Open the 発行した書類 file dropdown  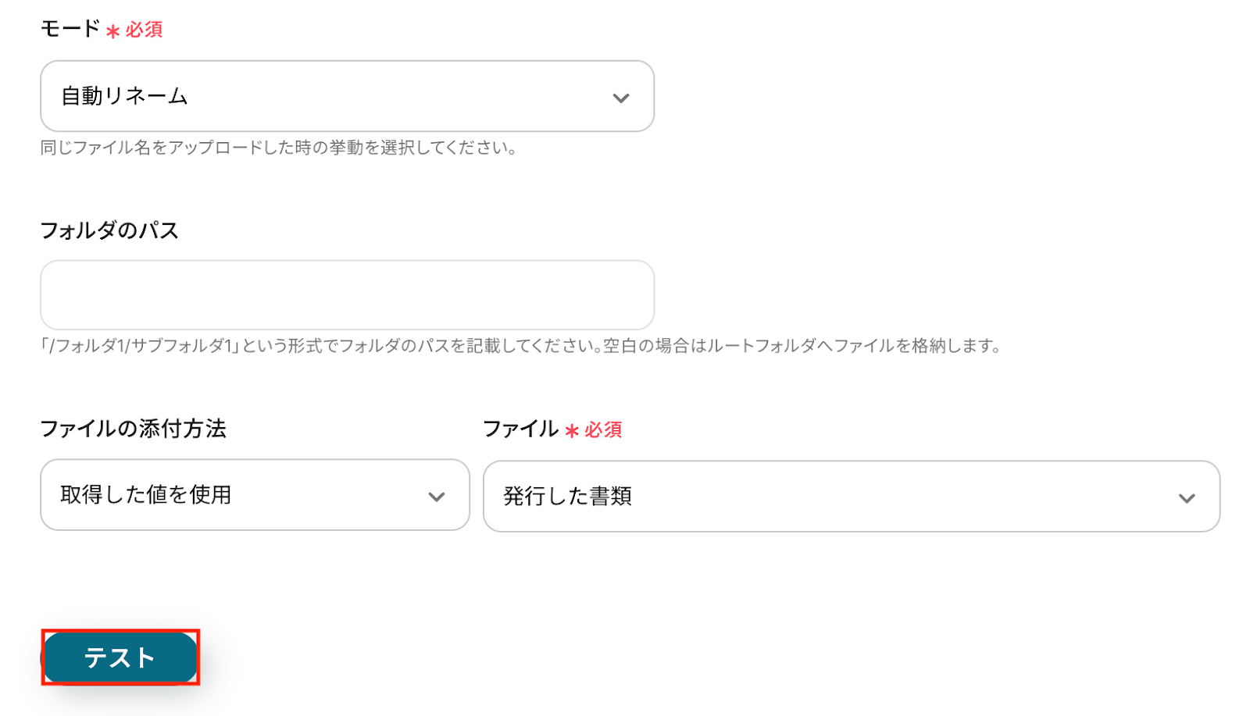[x=851, y=497]
